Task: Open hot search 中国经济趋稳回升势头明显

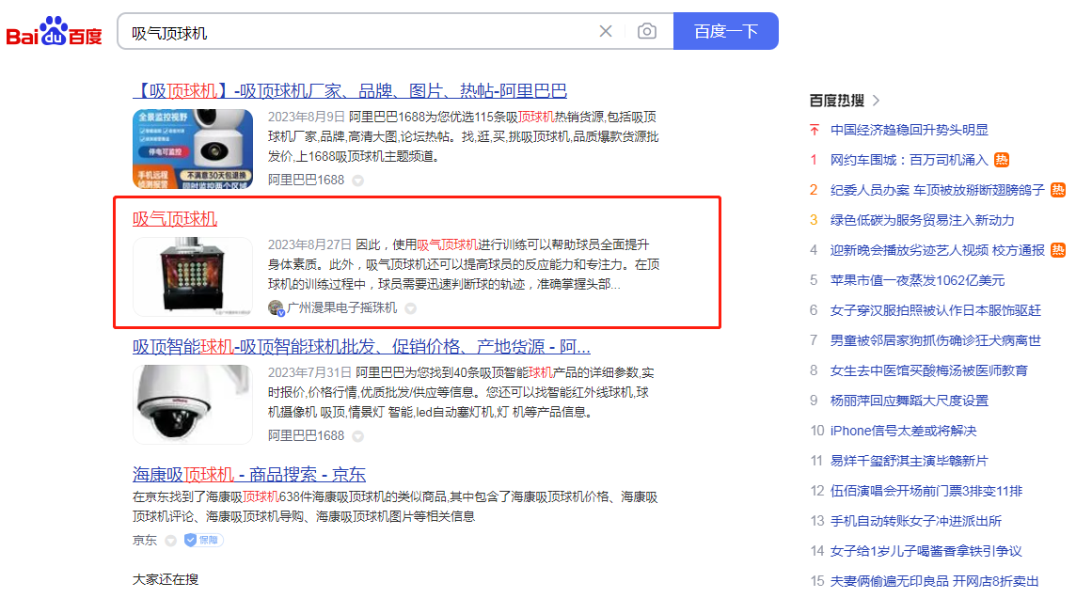Action: [x=910, y=130]
